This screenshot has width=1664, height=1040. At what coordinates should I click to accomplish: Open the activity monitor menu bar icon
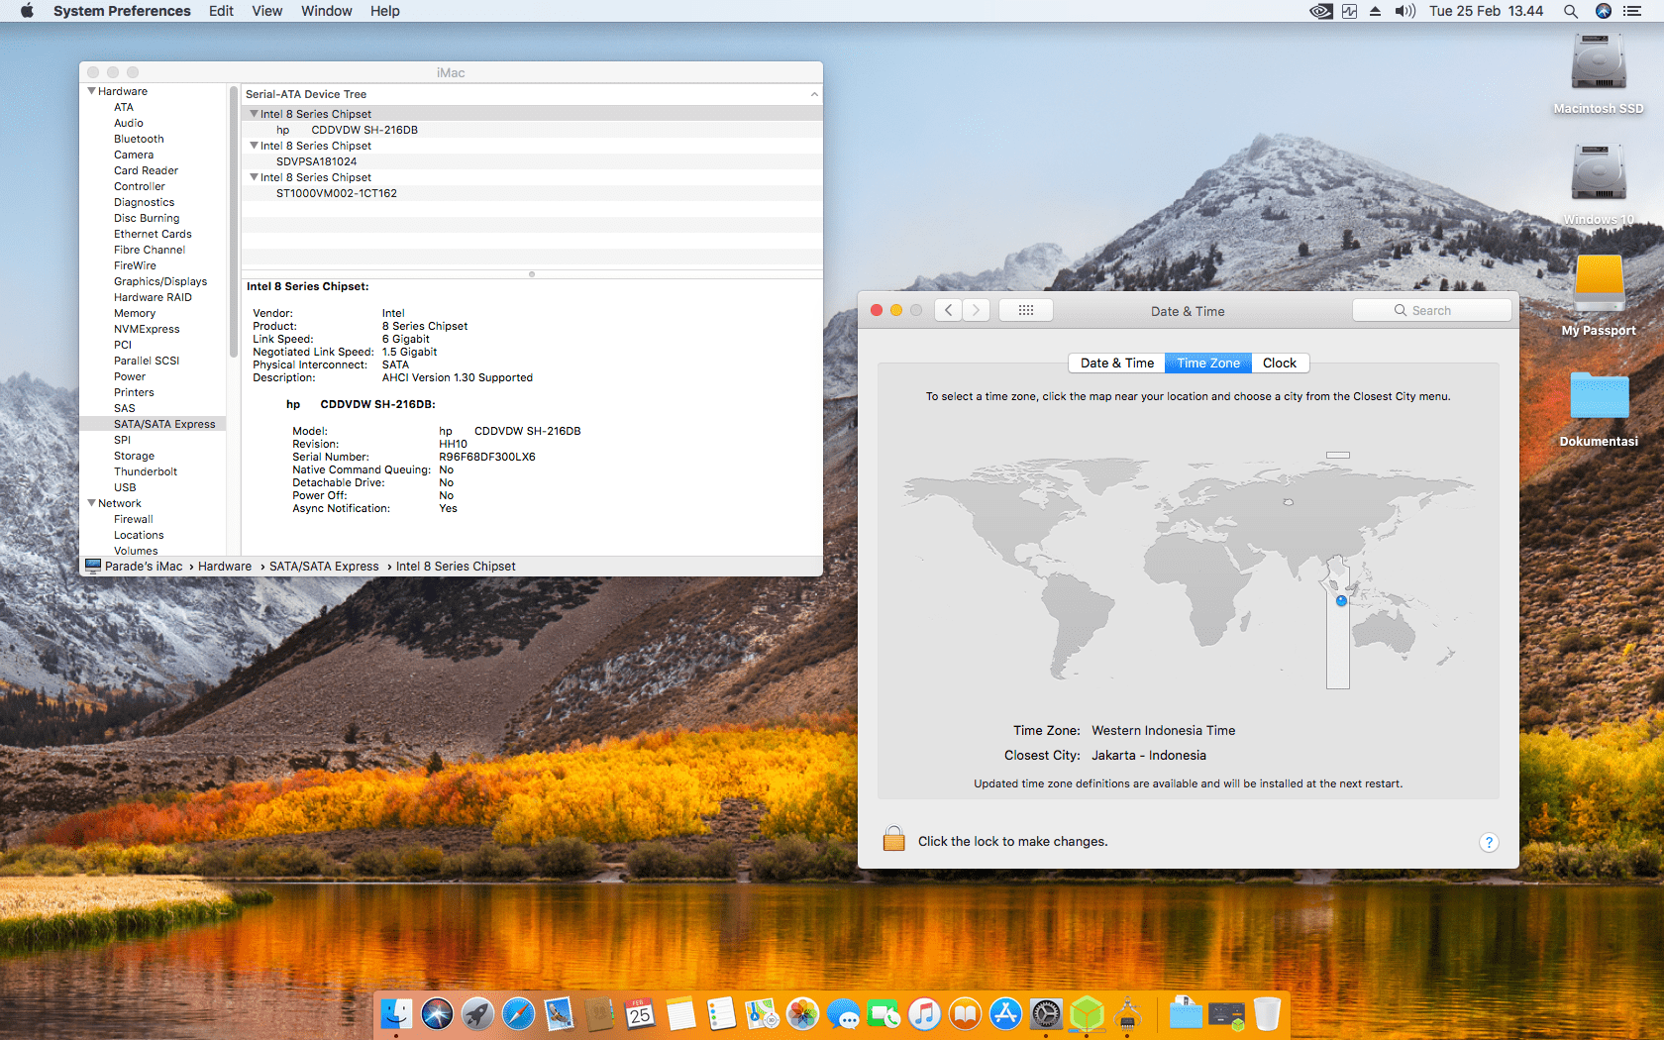click(x=1349, y=11)
